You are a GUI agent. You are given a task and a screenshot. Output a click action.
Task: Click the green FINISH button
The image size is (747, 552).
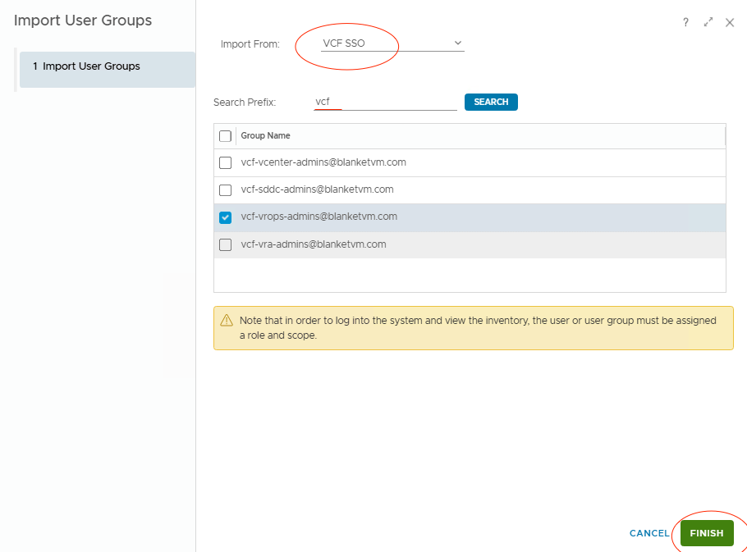[706, 533]
